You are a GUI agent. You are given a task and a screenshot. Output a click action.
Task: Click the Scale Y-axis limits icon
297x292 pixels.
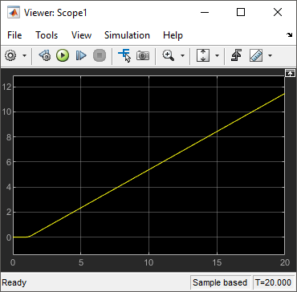coord(203,55)
